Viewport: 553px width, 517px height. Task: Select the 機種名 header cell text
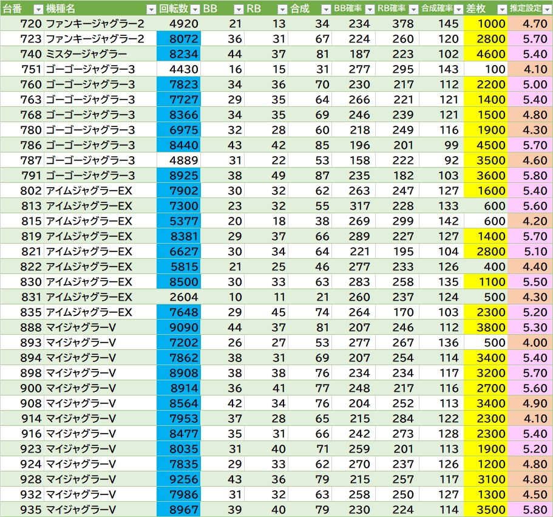[60, 9]
